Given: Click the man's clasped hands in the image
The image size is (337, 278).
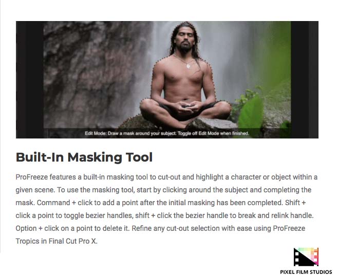Looking at the screenshot, I should point(186,107).
